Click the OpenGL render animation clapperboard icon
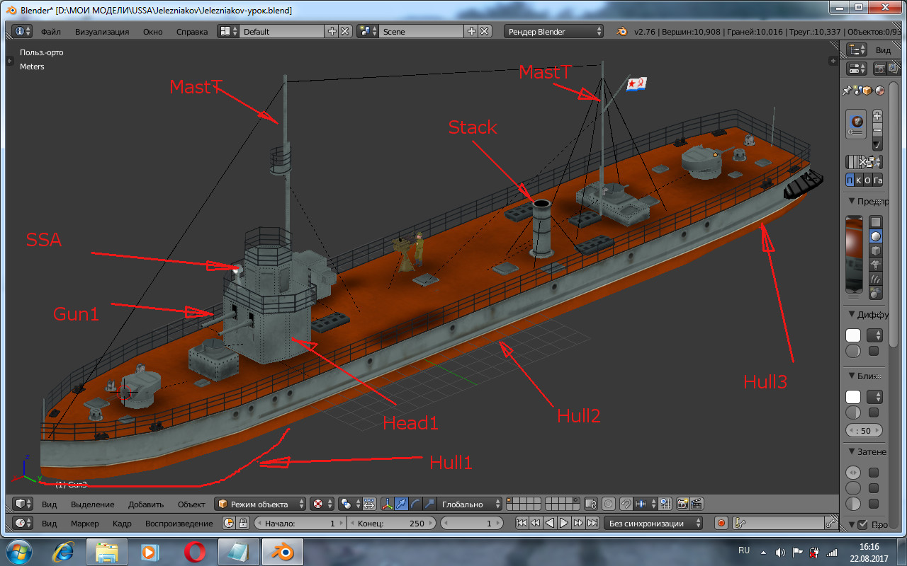 (697, 504)
